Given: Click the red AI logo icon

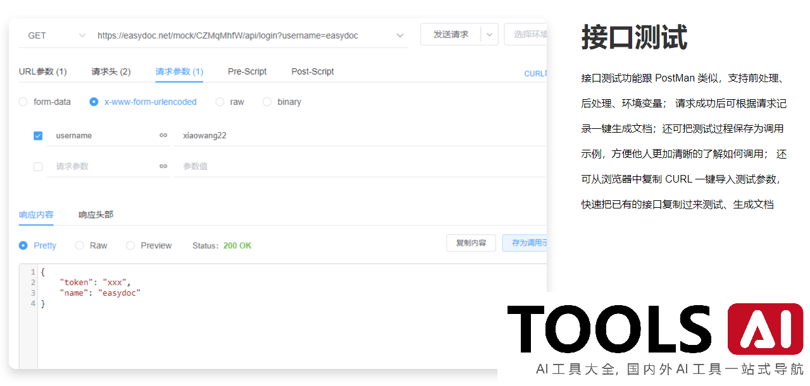Looking at the screenshot, I should pos(765,328).
